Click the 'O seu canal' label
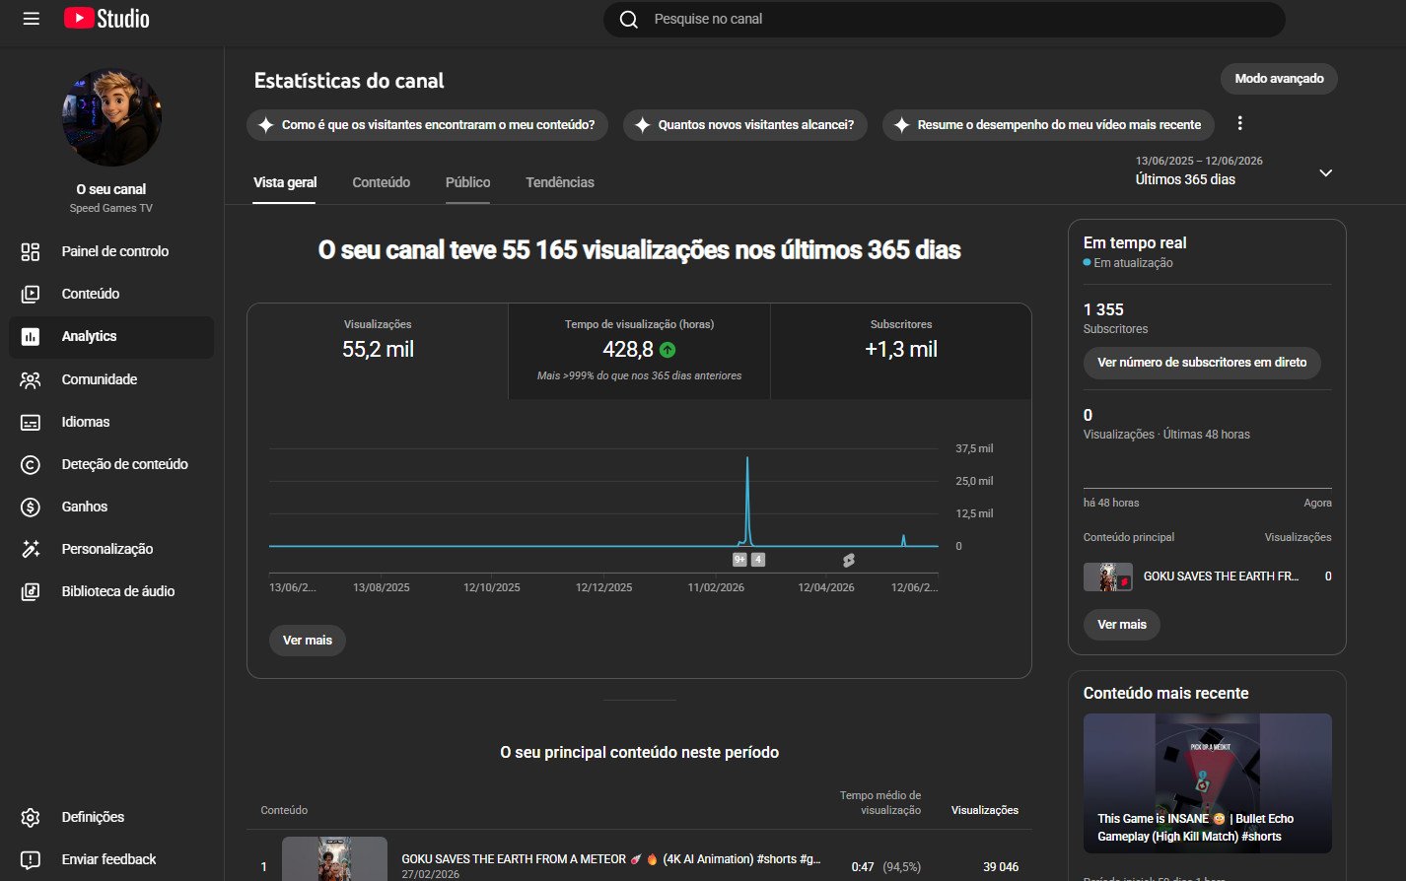The width and height of the screenshot is (1406, 881). pyautogui.click(x=111, y=189)
